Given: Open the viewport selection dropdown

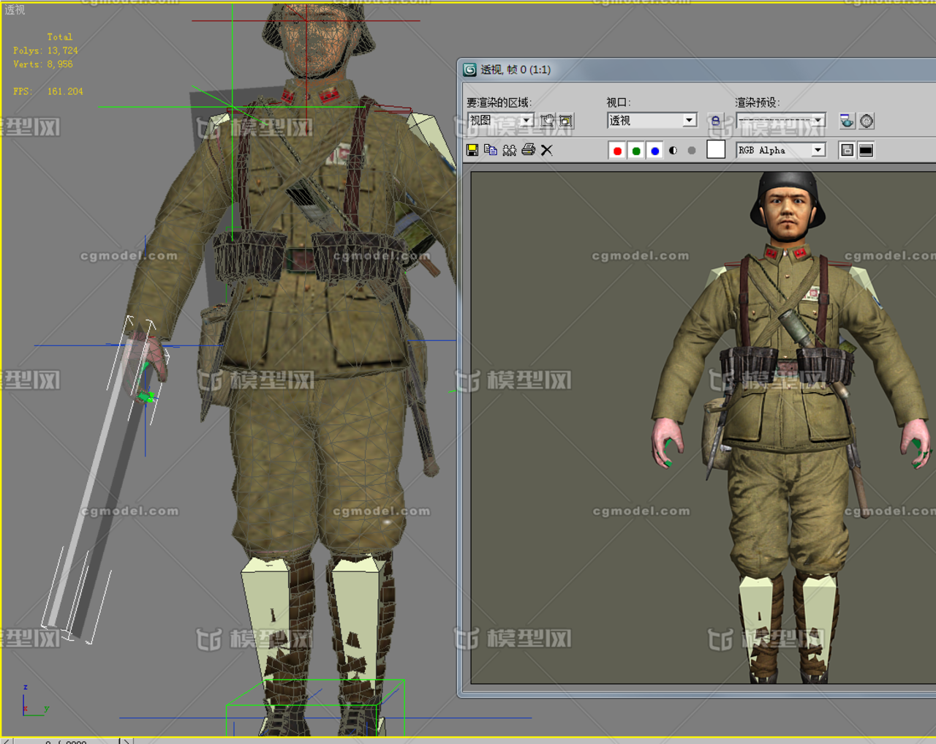Looking at the screenshot, I should tap(689, 121).
